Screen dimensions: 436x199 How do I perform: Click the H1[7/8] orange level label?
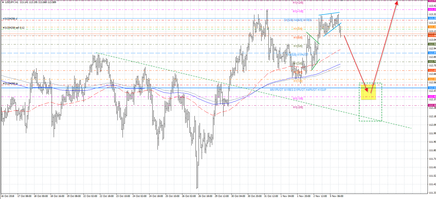(298, 29)
